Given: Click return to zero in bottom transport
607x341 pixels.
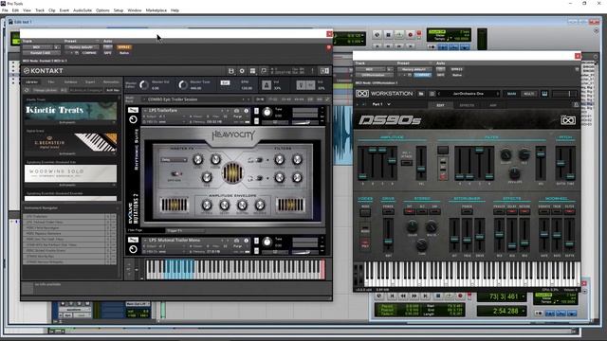Looking at the screenshot, I should (x=392, y=296).
